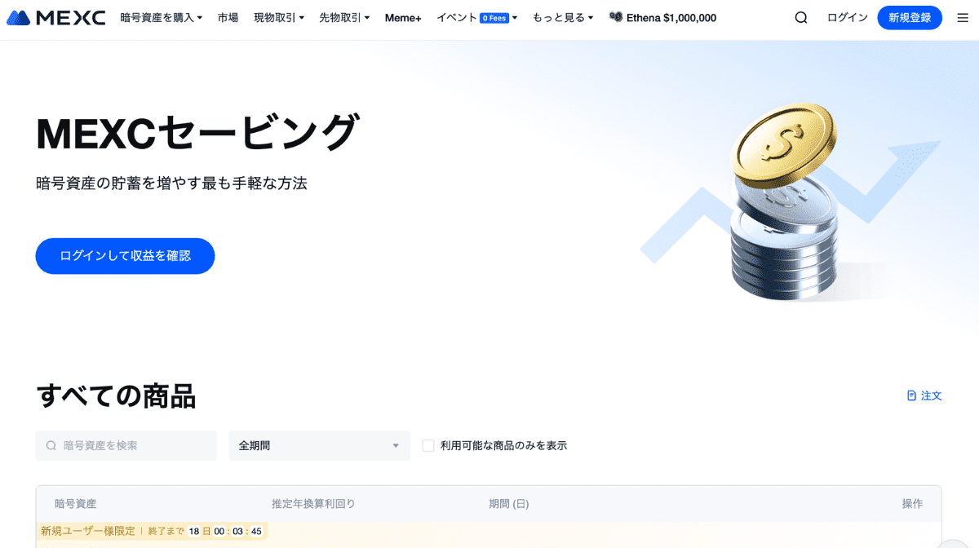Expand the 現物取引 dropdown

[x=273, y=17]
